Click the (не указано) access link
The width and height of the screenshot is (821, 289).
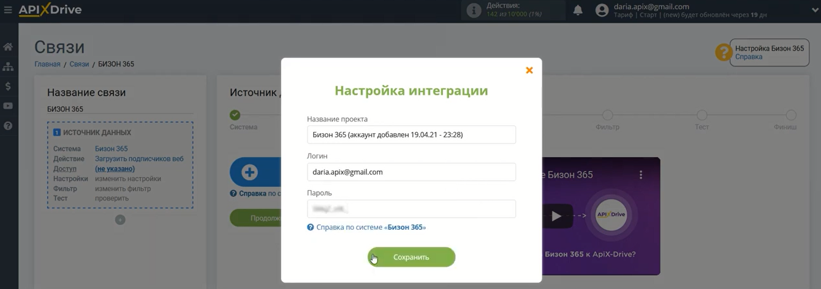click(x=115, y=169)
